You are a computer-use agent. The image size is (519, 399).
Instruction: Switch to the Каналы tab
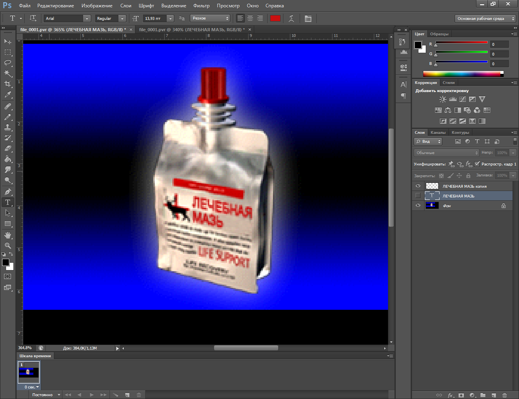438,133
